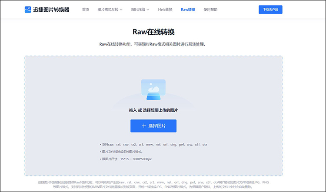Click the 限图片尺寸 size limit note
This screenshot has width=326, height=192.
tap(127, 159)
